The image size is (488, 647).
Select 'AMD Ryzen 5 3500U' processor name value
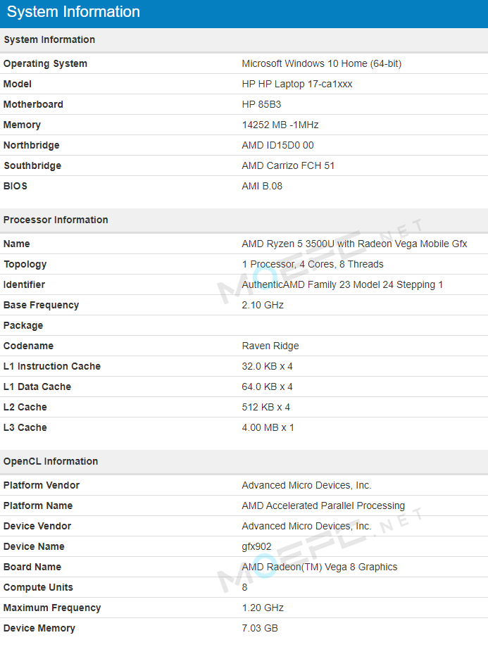click(354, 244)
